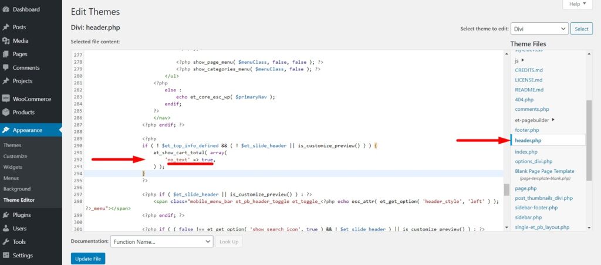Open options_divi.php file
The height and width of the screenshot is (265, 601).
[534, 161]
